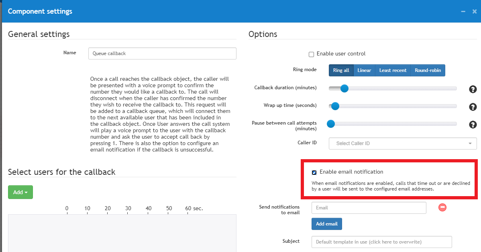Select Least recent ring mode

click(x=393, y=70)
